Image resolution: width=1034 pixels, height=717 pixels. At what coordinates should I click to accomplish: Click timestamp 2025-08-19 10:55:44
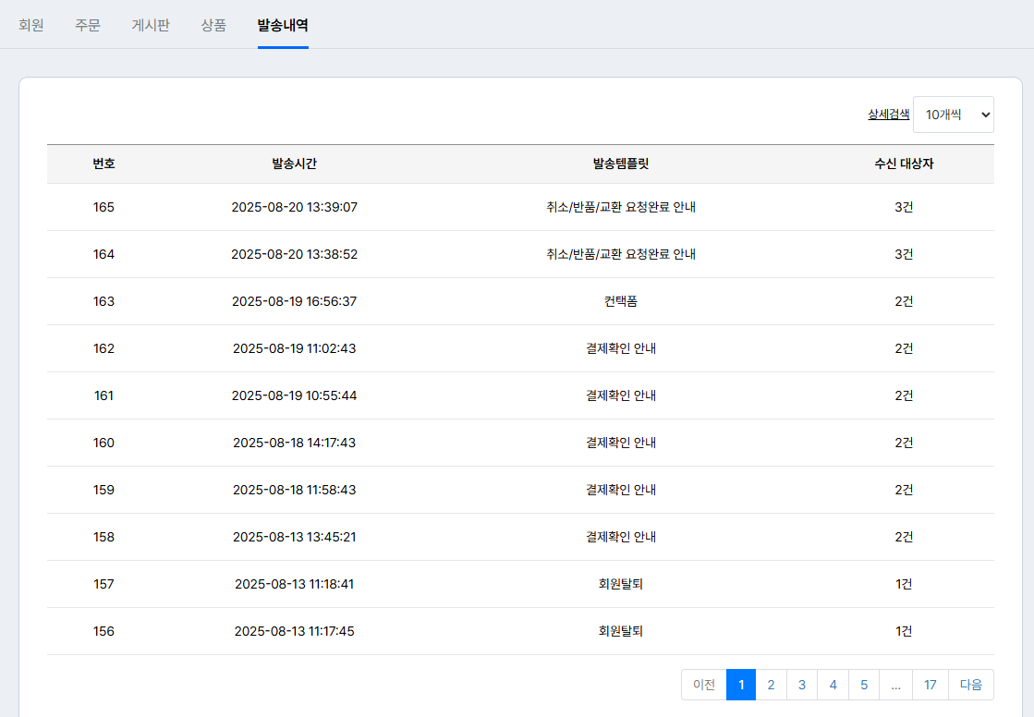[294, 395]
